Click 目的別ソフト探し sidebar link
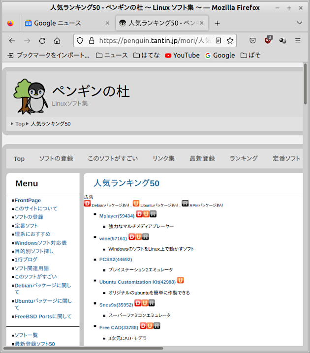The width and height of the screenshot is (310, 353). tap(34, 251)
